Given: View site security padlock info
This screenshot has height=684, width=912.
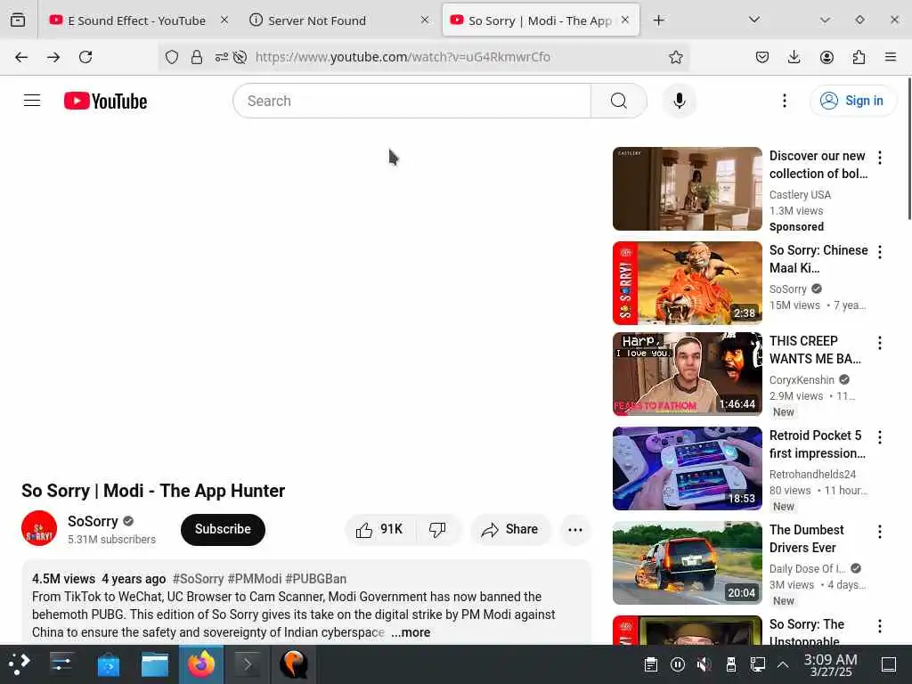Looking at the screenshot, I should [x=197, y=57].
